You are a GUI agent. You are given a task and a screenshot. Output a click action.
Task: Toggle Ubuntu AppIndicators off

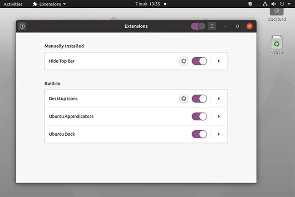coord(199,116)
